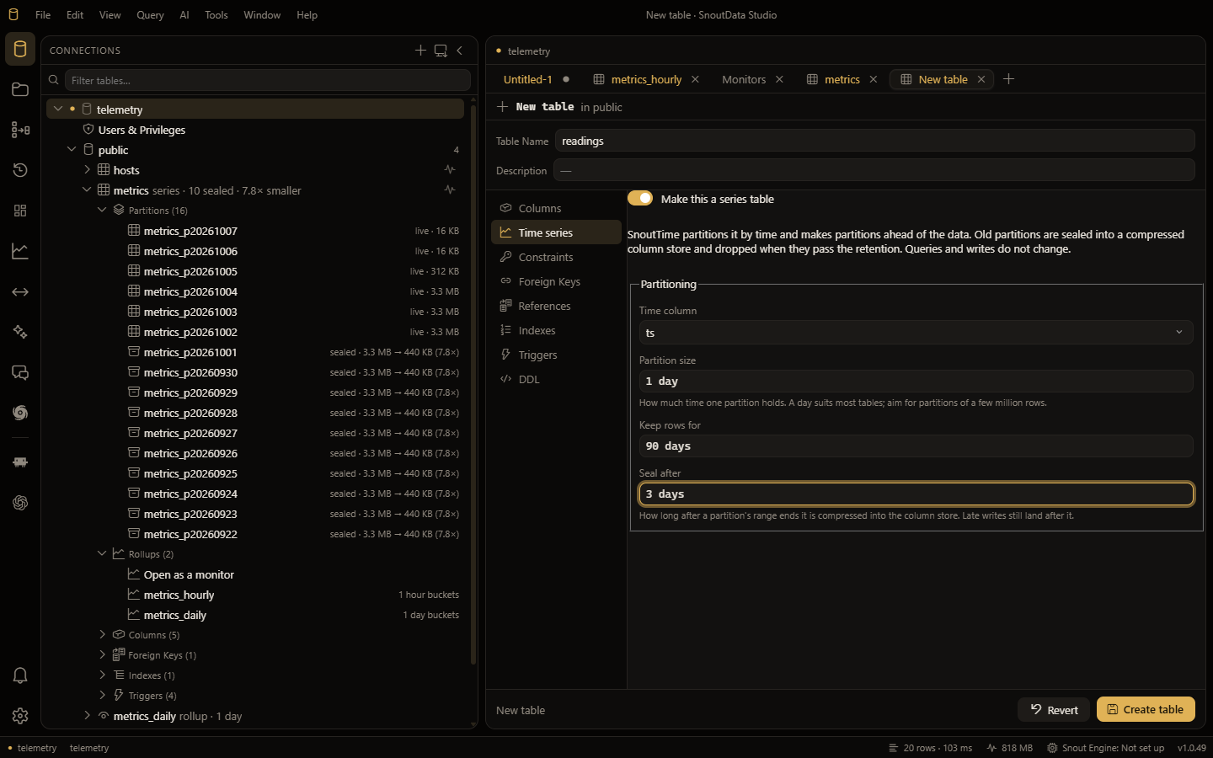Screen dimensions: 1213x758
Task: Open the Time column dropdown
Action: 916,333
